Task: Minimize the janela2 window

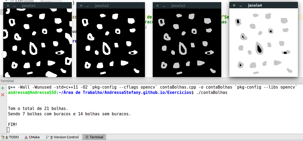Action: 87,6
